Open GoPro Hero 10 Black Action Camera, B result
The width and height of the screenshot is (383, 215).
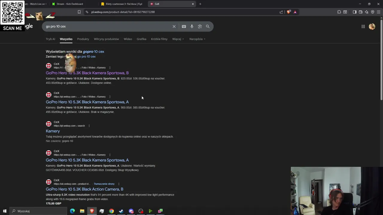(84, 189)
